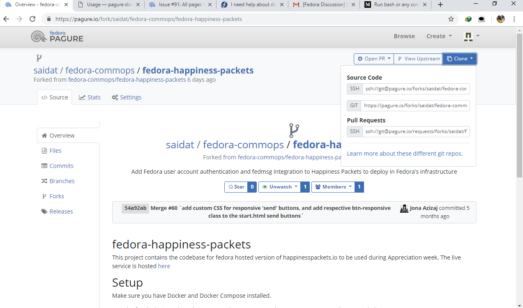Click the Source Code SSH URL field

416,89
